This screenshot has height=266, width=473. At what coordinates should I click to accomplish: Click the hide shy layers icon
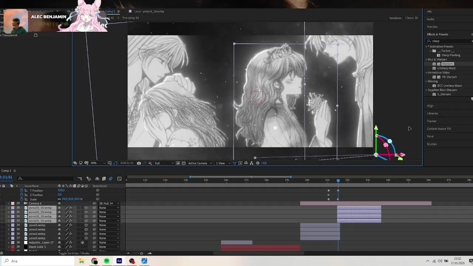97,179
